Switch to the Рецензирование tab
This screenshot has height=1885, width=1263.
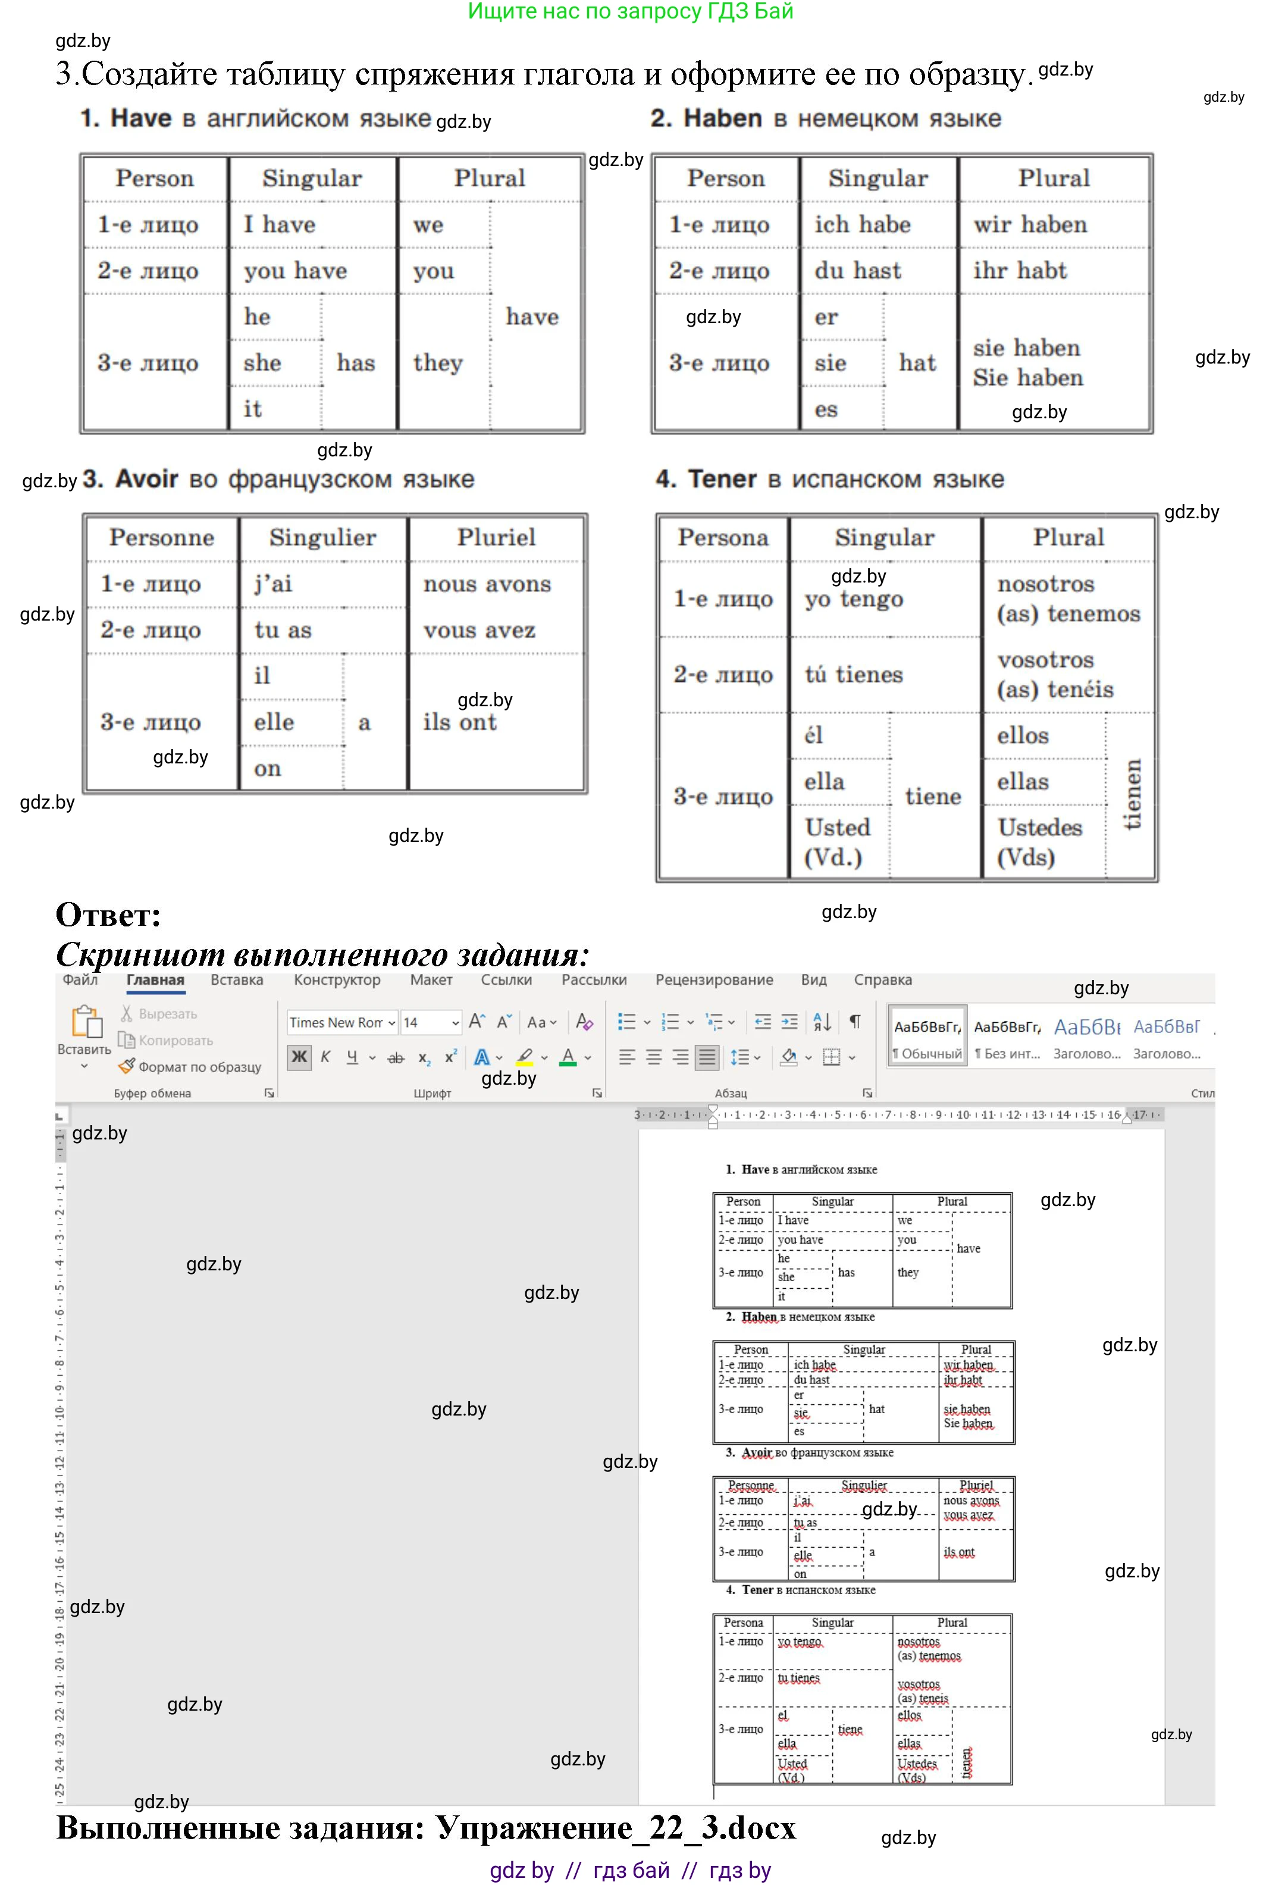714,979
